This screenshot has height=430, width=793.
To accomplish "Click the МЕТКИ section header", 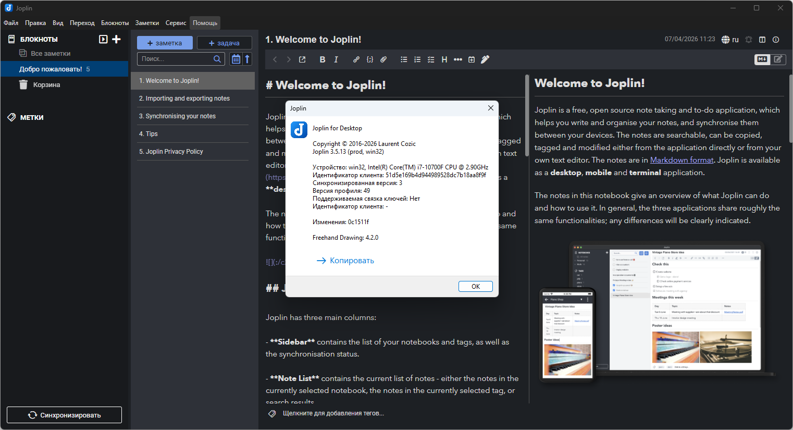I will point(32,117).
